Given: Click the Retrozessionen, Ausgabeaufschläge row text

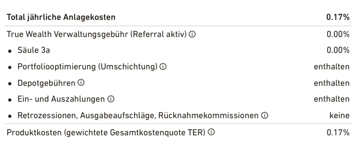Looking at the screenshot, I should click(138, 115).
